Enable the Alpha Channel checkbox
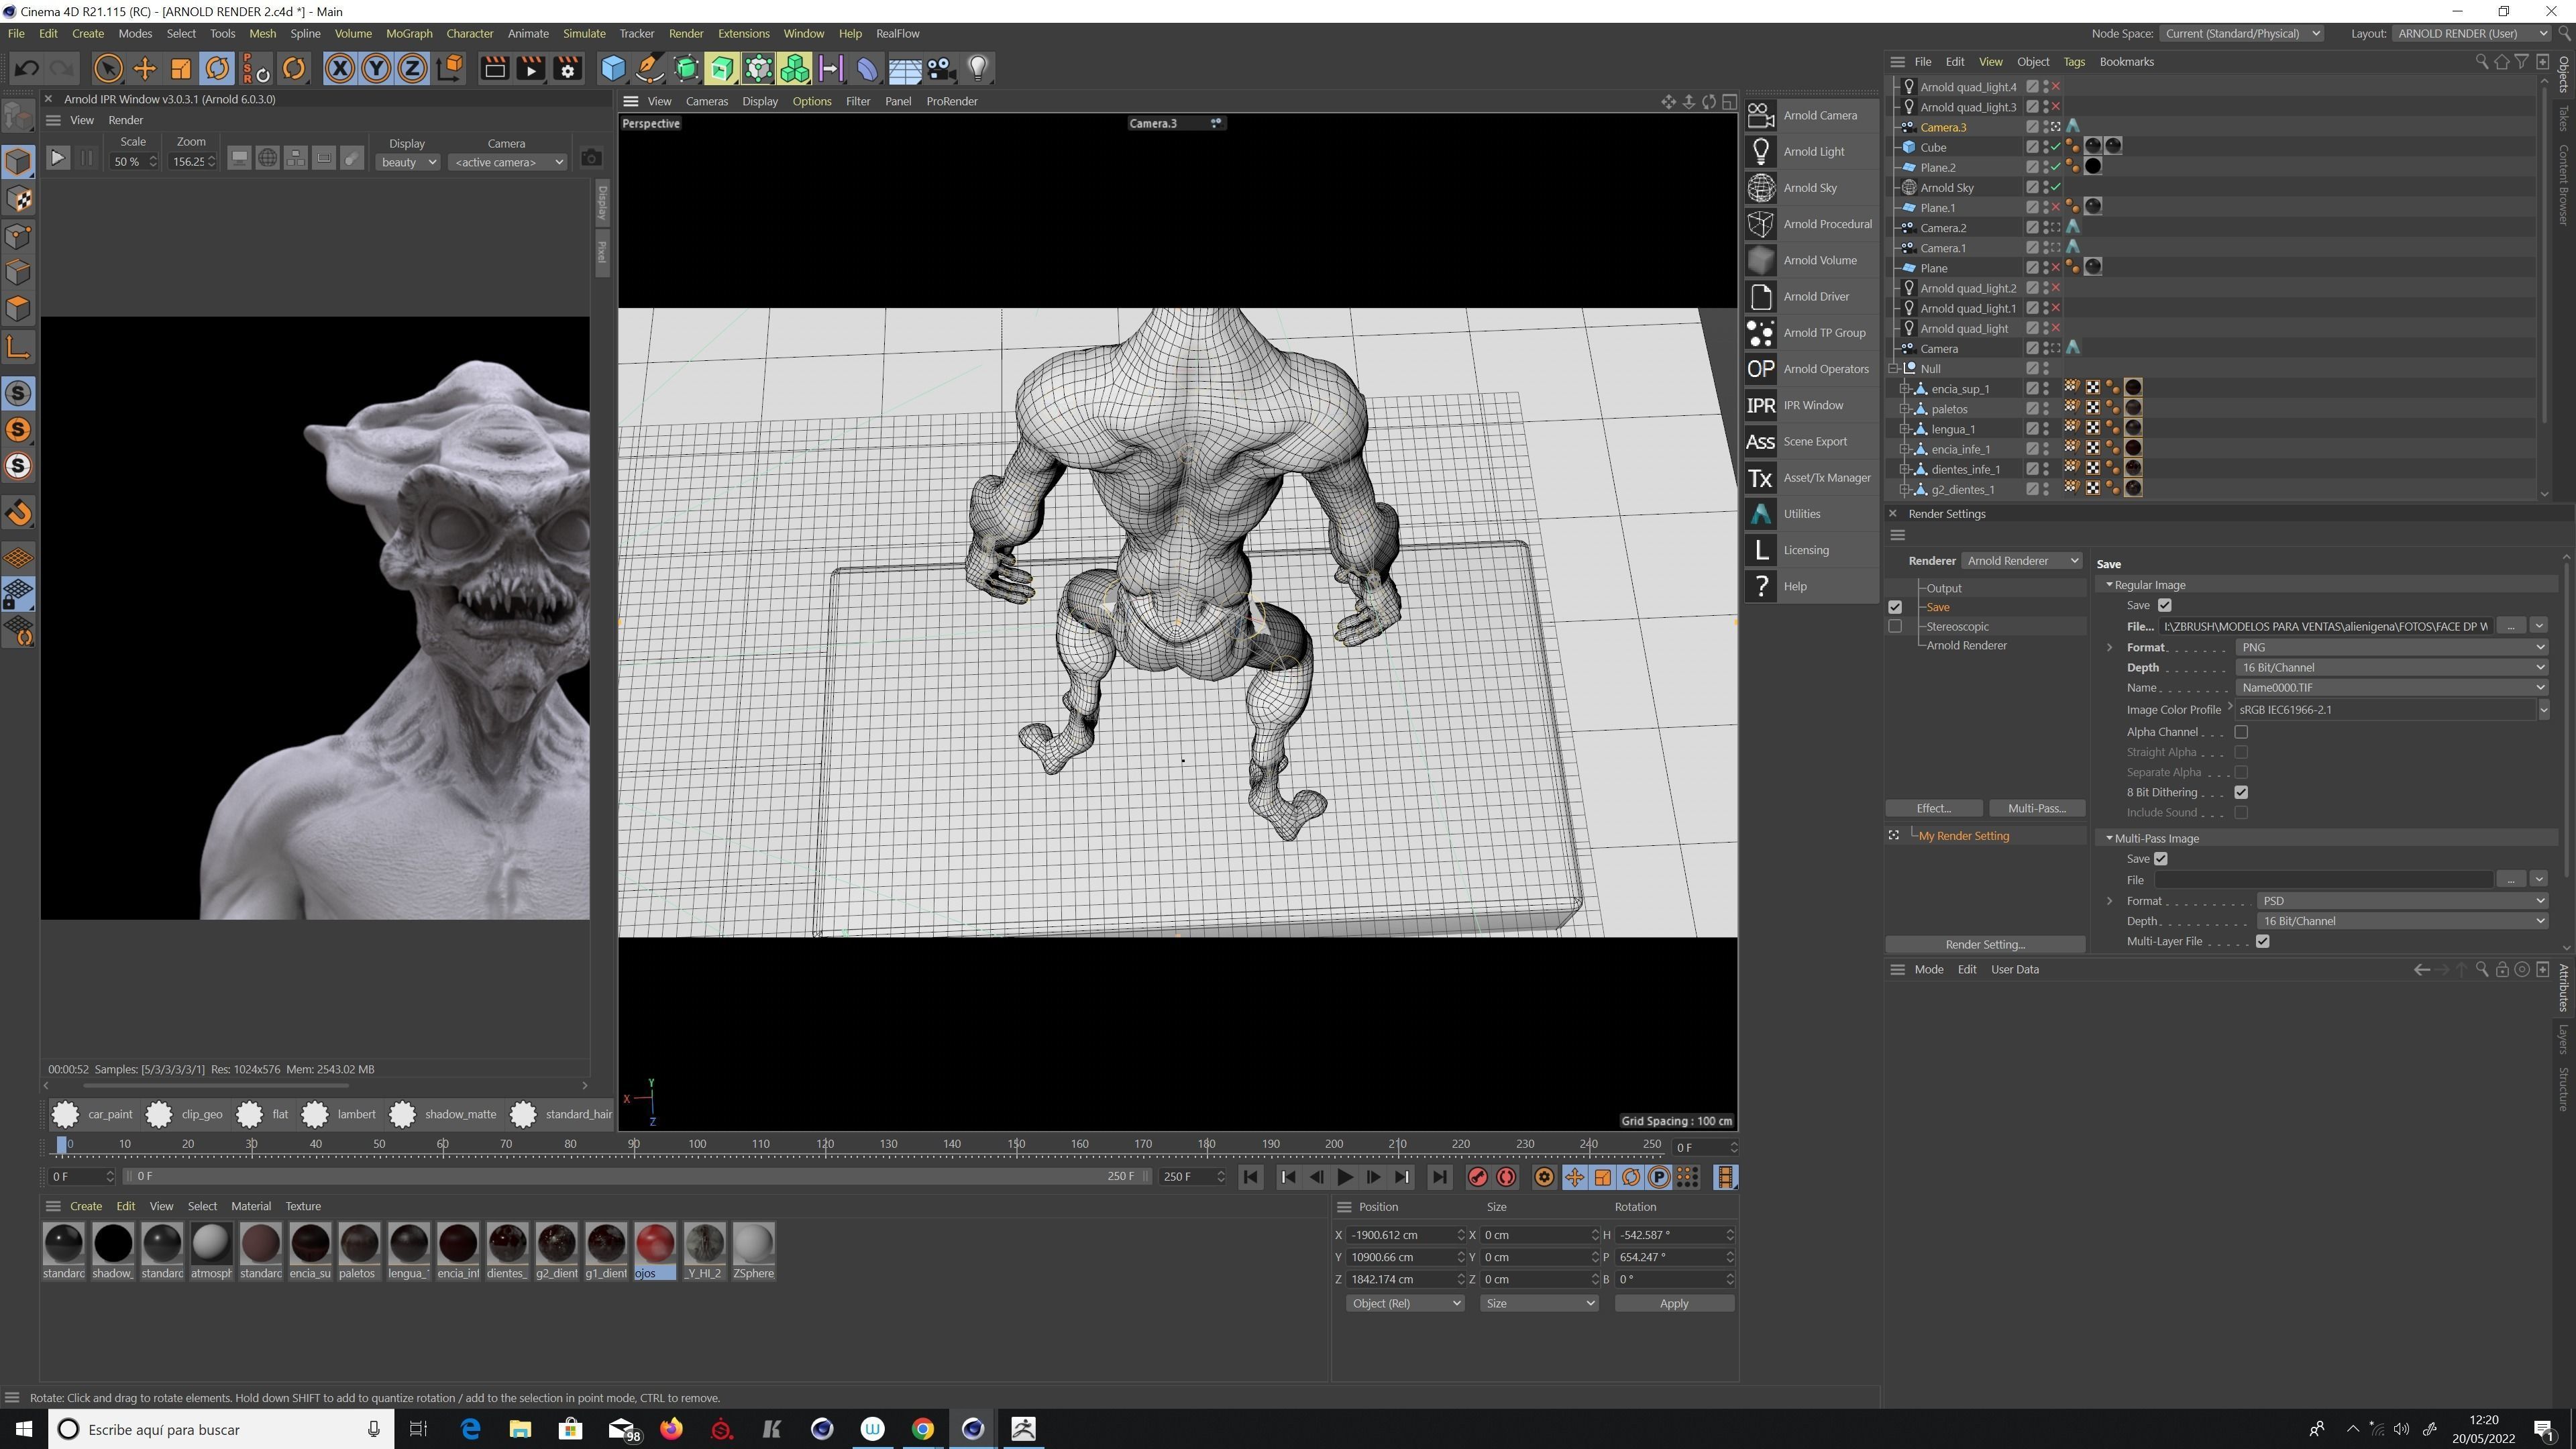 click(2241, 732)
